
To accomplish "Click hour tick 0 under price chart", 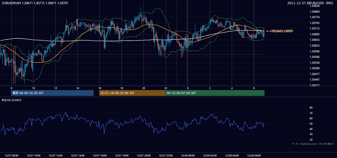I will pos(188,88).
